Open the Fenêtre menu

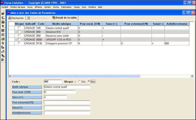click(x=92, y=7)
